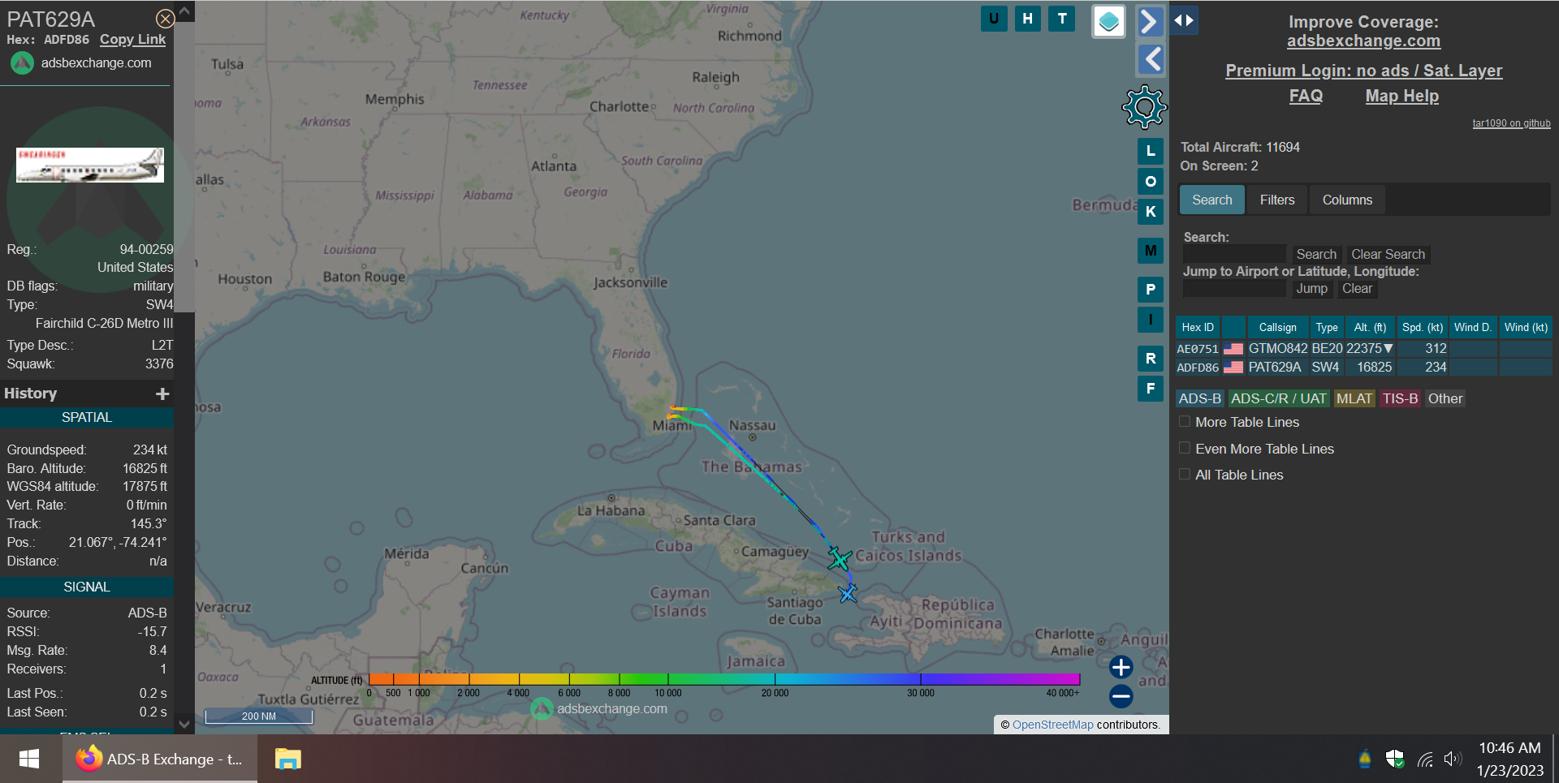1559x783 pixels.
Task: Open Firefox ADS-B Exchange taskbar item
Action: pos(160,759)
